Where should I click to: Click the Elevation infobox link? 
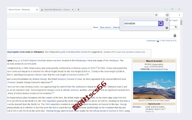click(137, 107)
